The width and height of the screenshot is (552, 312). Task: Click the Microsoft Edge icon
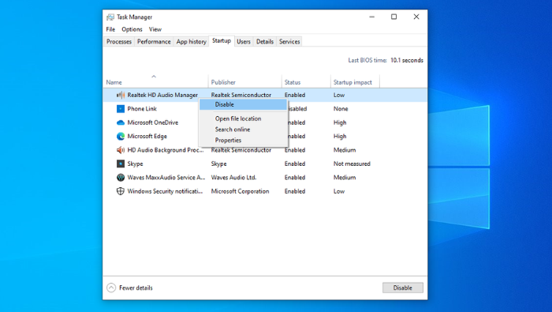121,136
